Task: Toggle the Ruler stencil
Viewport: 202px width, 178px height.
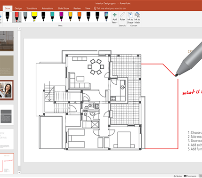Action: (122, 16)
